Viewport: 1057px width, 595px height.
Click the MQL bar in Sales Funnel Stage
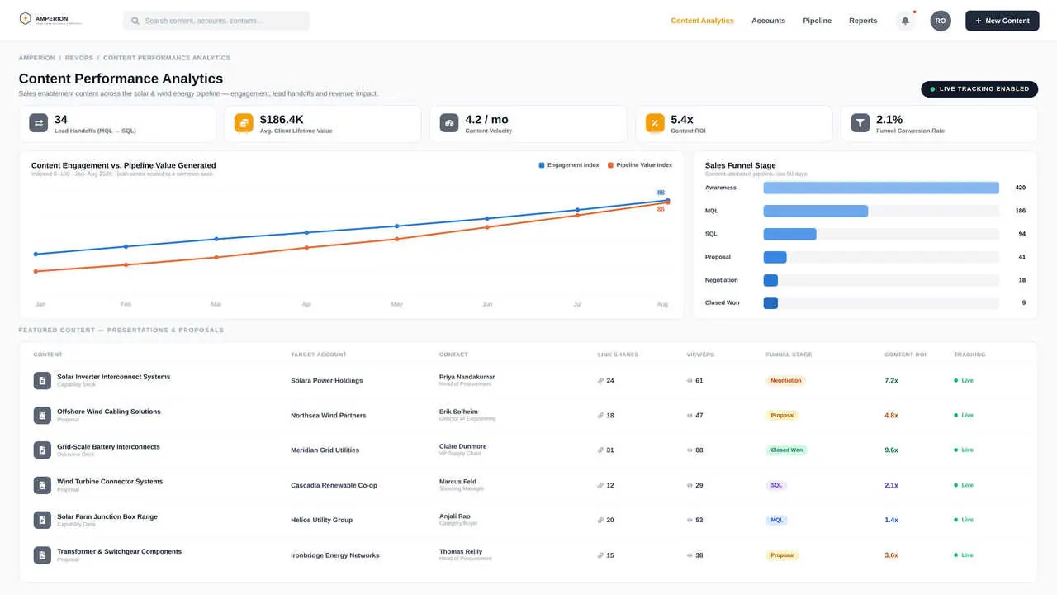click(816, 211)
